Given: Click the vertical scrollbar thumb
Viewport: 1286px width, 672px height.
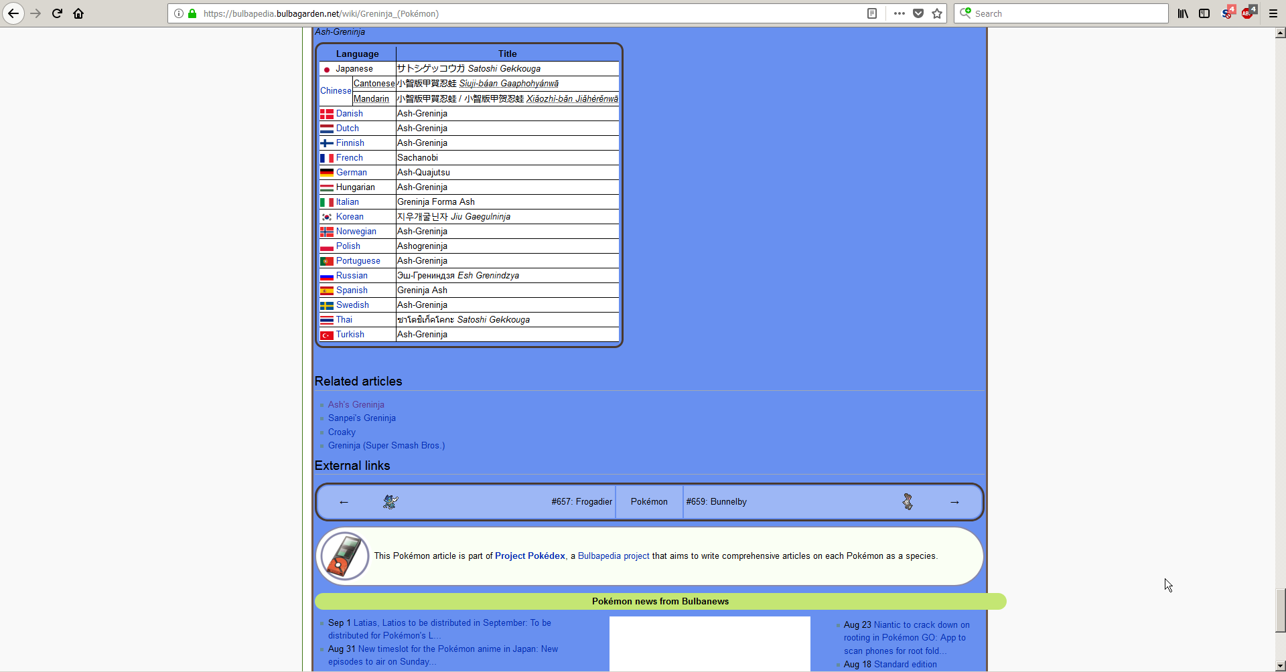Looking at the screenshot, I should point(1280,610).
